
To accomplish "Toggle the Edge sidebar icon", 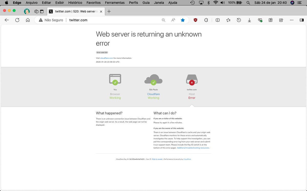I will (301, 20).
